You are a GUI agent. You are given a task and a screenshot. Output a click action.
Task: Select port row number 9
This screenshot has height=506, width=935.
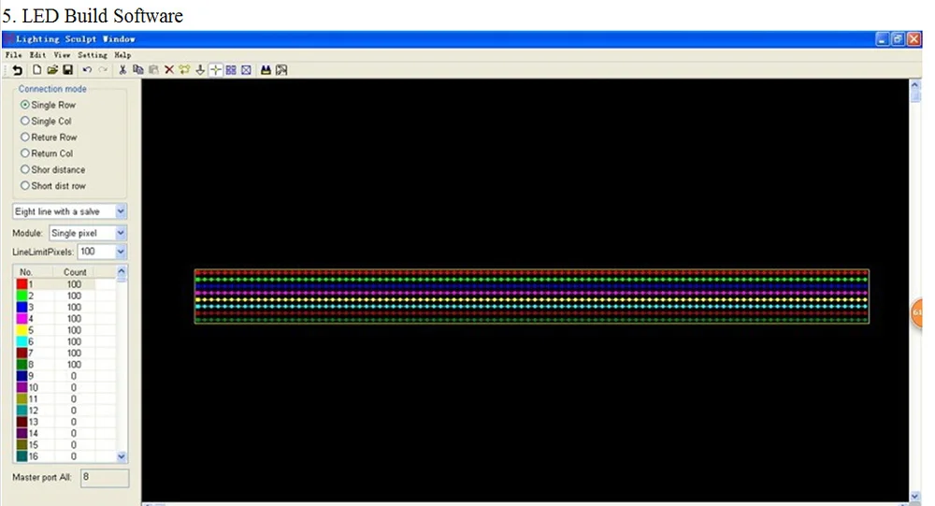(x=65, y=376)
